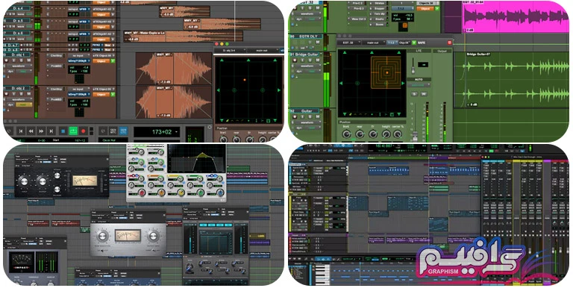Mute the Guitar track numbered 92
Viewport: 573px width, 288px height.
318,116
